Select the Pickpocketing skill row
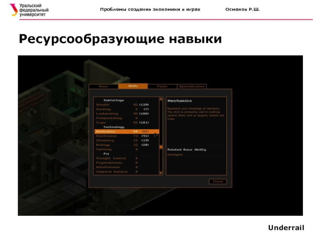This screenshot has width=313, height=235. pyautogui.click(x=126, y=118)
